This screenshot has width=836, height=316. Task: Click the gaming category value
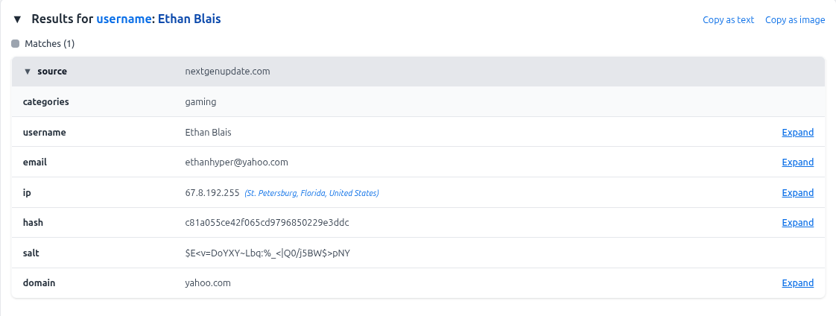coord(200,102)
